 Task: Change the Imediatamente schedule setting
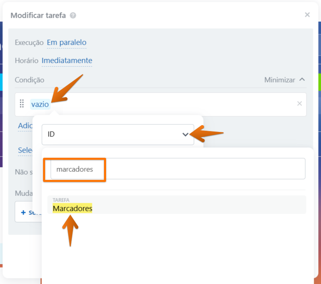pos(67,60)
